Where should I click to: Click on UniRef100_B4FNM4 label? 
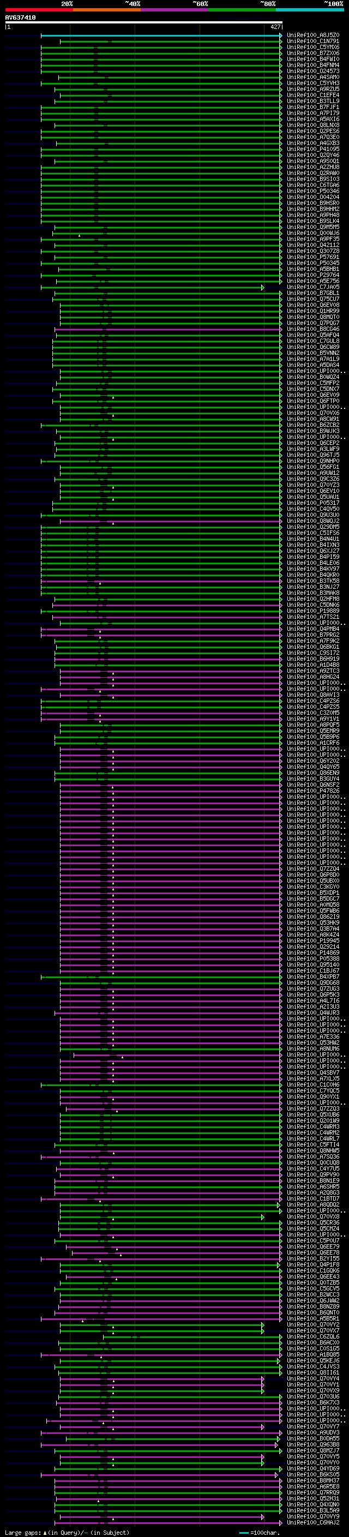[x=313, y=65]
